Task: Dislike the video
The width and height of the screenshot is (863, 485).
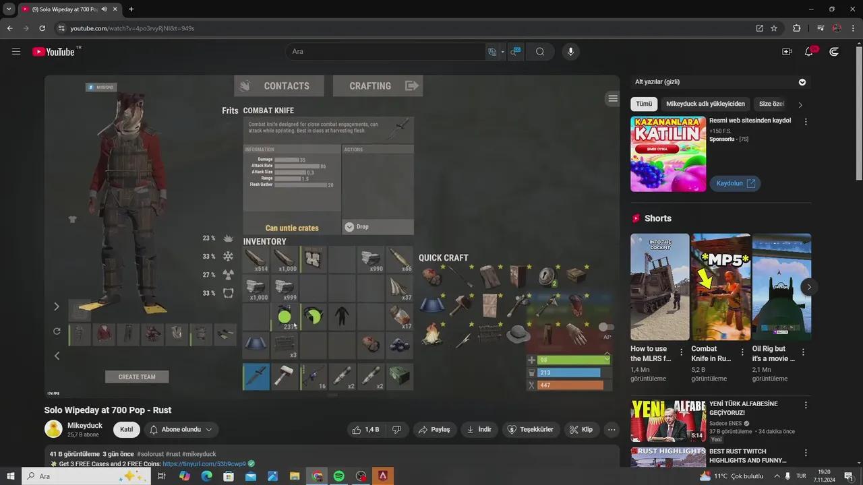Action: coord(396,430)
